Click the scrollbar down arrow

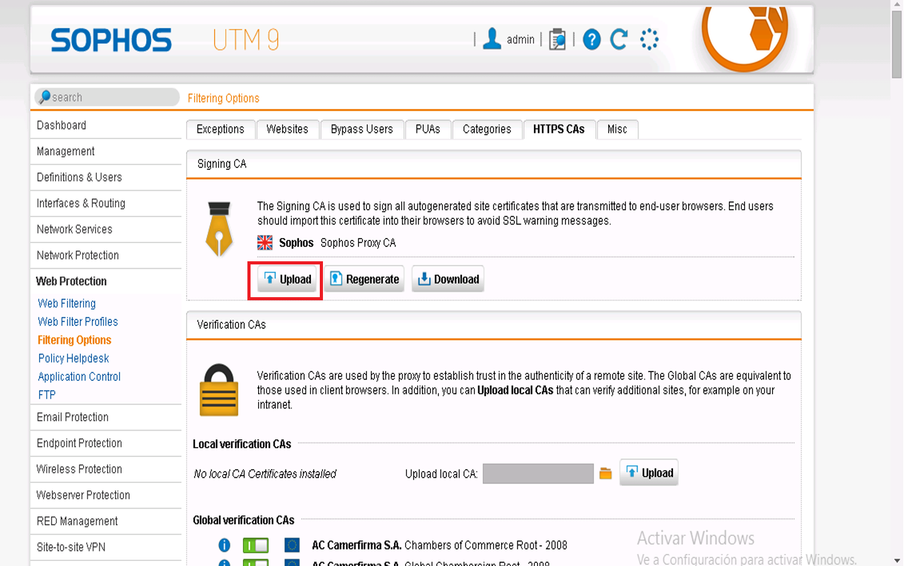point(897,560)
